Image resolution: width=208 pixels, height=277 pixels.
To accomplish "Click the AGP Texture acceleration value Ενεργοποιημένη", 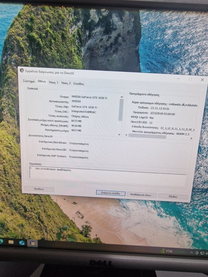I will [x=79, y=157].
